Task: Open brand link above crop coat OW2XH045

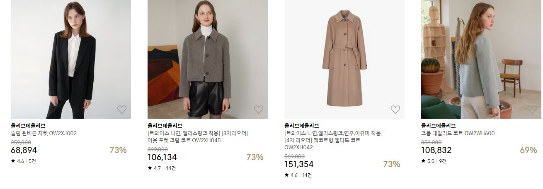Action: click(165, 126)
